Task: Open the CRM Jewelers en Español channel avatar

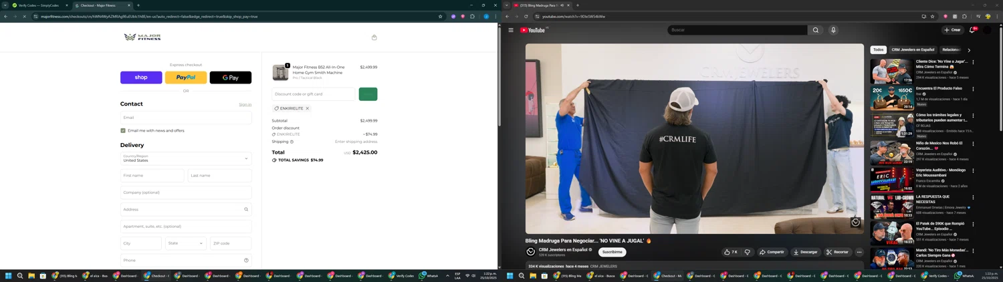Action: pos(531,252)
